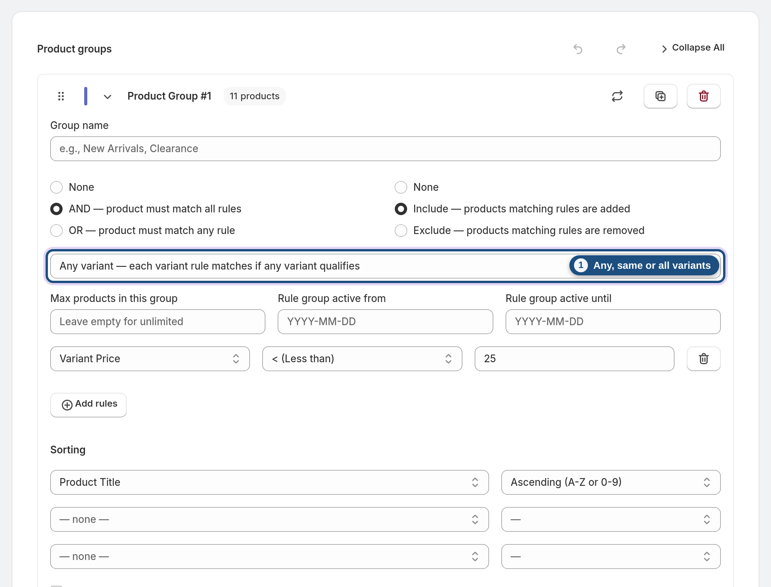Focus the Group name input field

pos(385,149)
